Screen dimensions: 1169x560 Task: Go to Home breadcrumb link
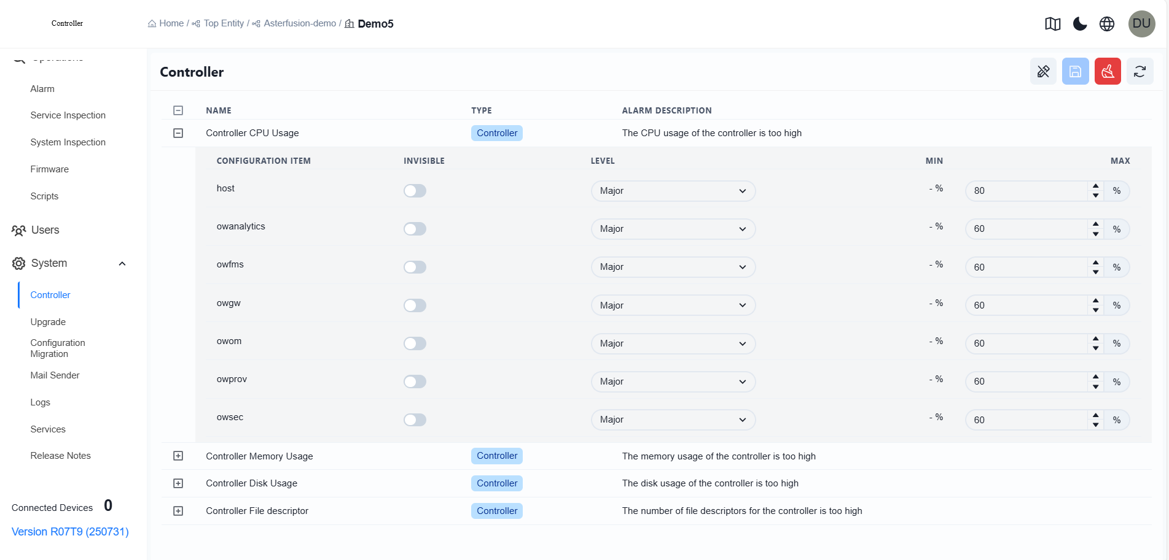(171, 23)
